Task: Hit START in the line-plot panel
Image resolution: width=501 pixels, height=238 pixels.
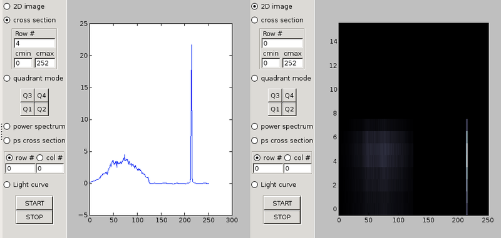Action: (x=34, y=203)
